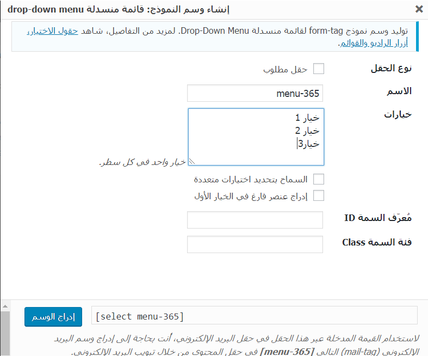Select the generated [select menu-365] tag field
428x356 pixels.
tap(254, 316)
